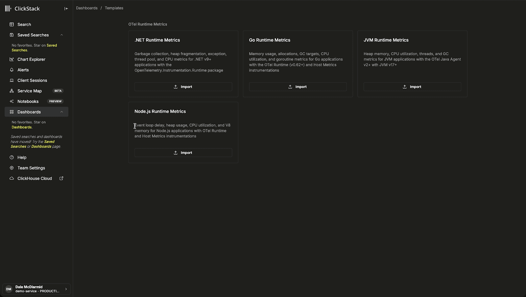Collapse the Dashboards section
Image resolution: width=526 pixels, height=297 pixels.
(61, 112)
